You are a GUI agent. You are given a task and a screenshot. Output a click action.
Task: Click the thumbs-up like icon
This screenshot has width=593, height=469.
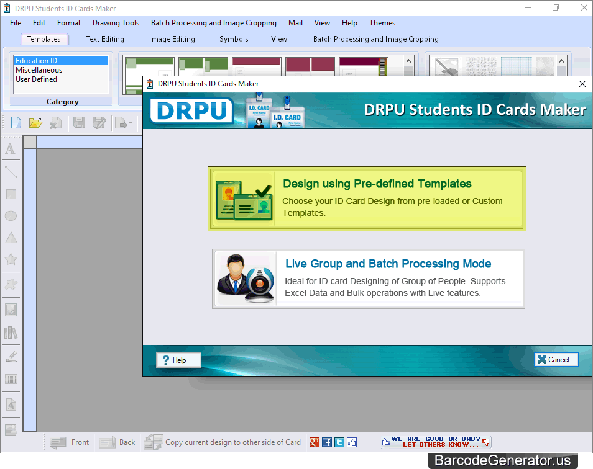(352, 442)
